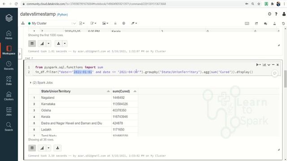Click the clock icon near title

(x=270, y=14)
